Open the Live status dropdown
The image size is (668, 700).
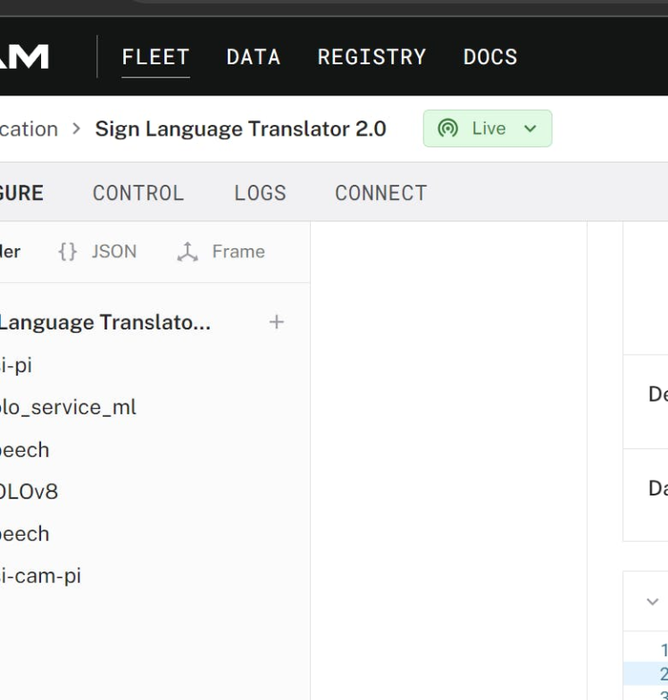click(530, 129)
